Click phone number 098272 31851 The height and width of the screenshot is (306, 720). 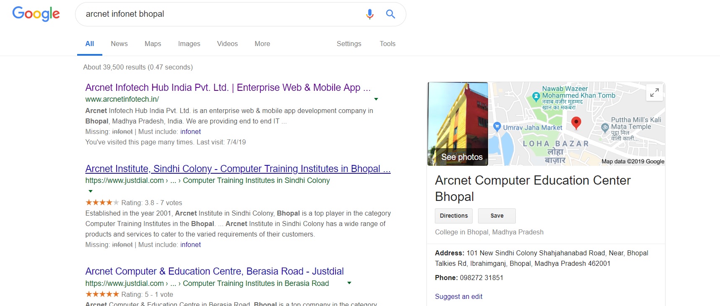click(481, 278)
